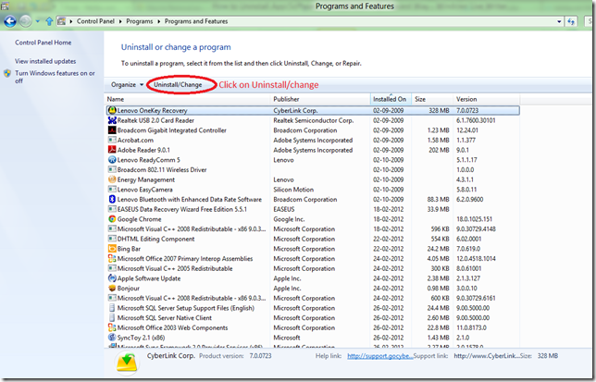The width and height of the screenshot is (596, 382).
Task: Click the address bar Refresh button
Action: click(571, 21)
